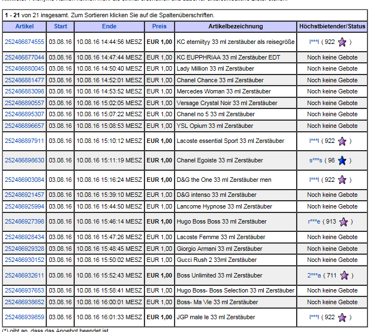Screen dimensions: 372x332
Task: Open article link 252486925994
Action: [25, 206]
